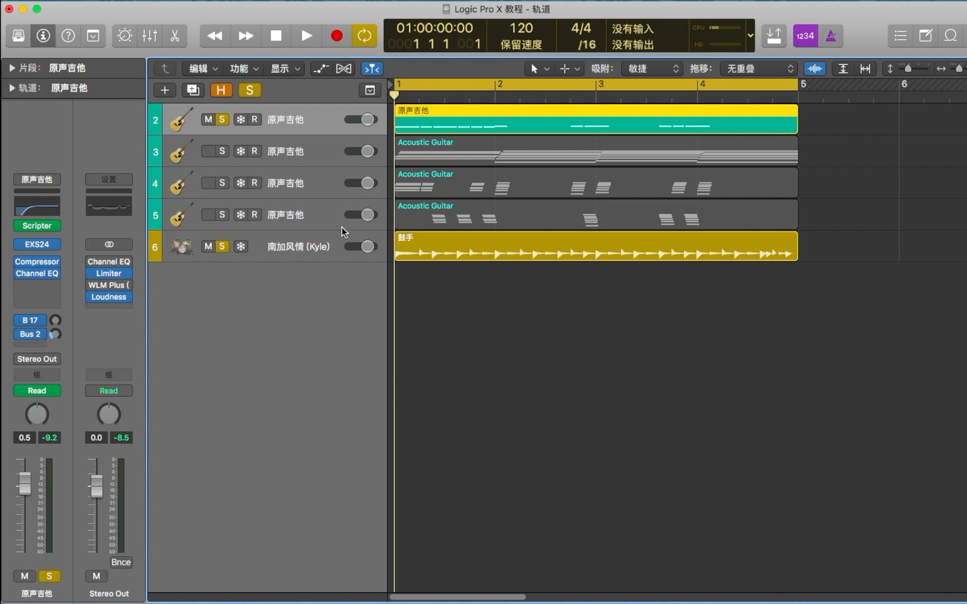Open the Smart Controls mixer icon

pos(150,35)
